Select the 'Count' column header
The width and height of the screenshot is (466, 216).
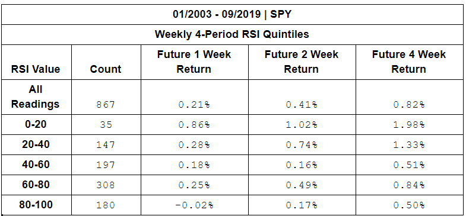pos(106,69)
